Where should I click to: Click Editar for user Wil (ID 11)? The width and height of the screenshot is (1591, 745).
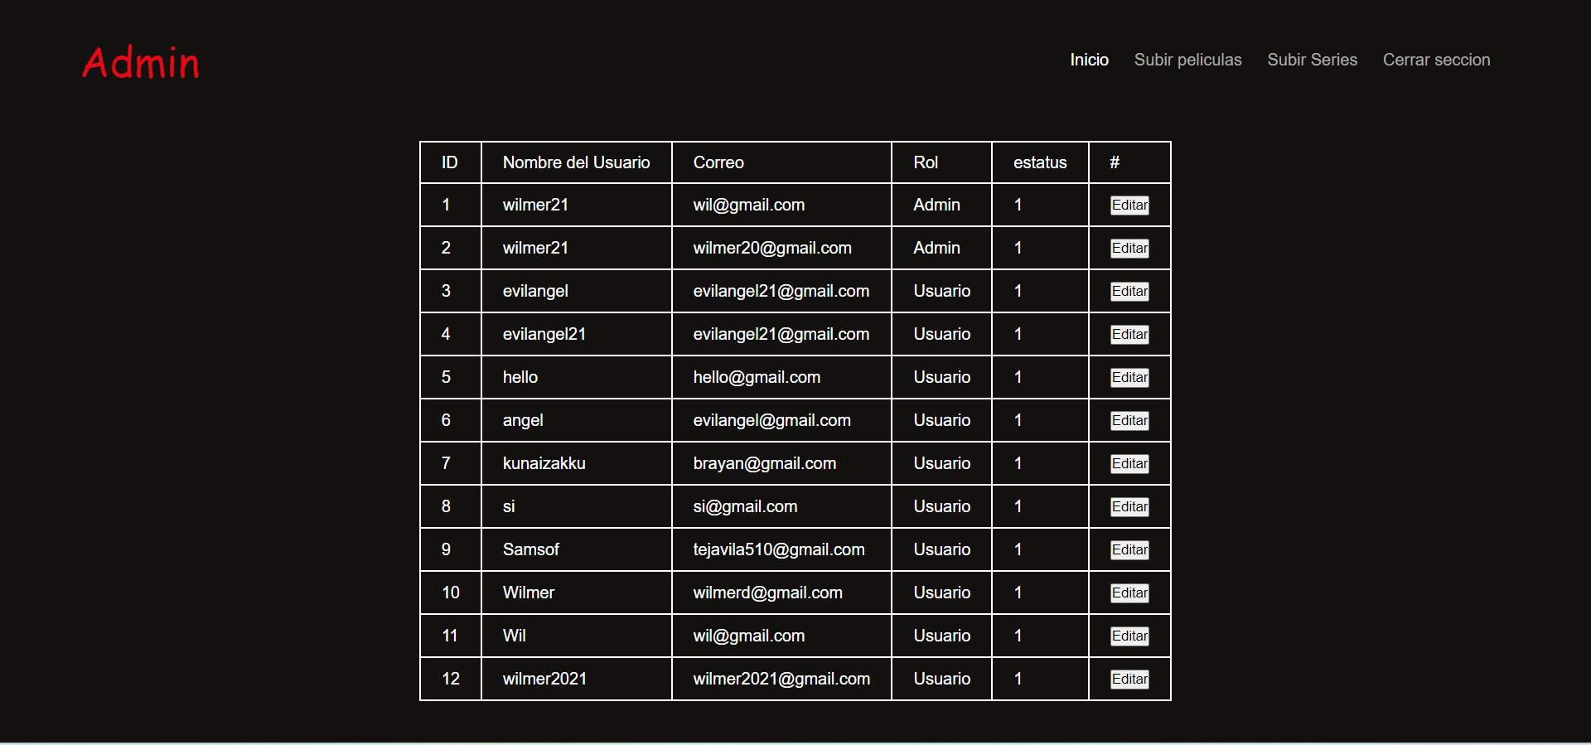point(1129,636)
